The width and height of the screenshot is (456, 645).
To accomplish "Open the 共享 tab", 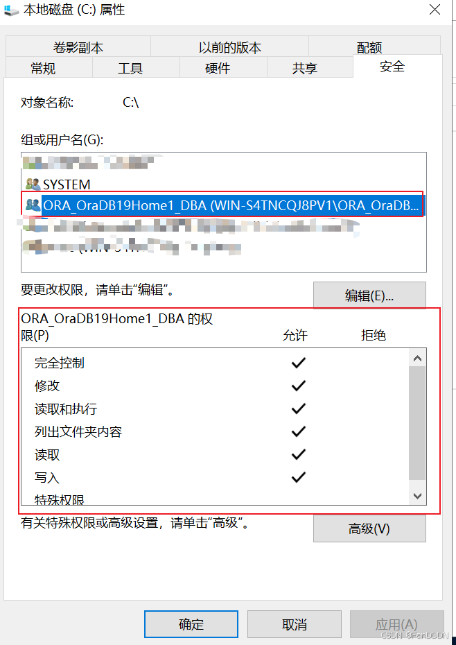I will (305, 68).
